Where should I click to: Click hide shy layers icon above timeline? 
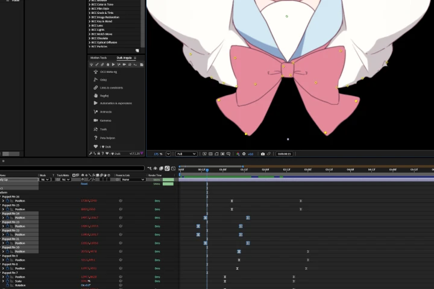(156, 169)
